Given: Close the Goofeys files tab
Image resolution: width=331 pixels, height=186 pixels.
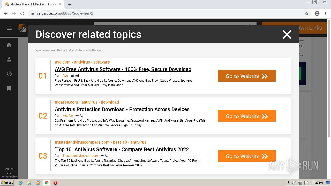Looking at the screenshot, I should 60,4.
